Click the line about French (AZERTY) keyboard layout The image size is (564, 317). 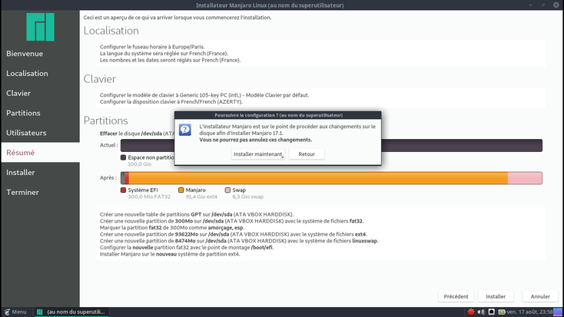(x=171, y=102)
